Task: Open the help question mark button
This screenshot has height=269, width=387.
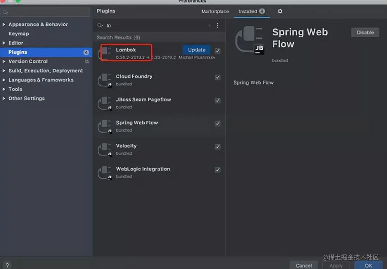Action: click(x=7, y=265)
